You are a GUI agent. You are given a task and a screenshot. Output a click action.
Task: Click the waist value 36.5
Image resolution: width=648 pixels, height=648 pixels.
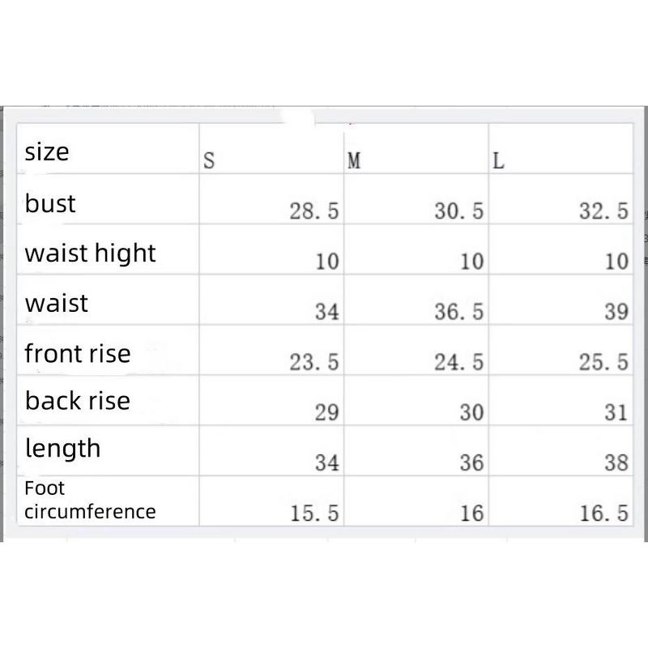[x=458, y=312]
